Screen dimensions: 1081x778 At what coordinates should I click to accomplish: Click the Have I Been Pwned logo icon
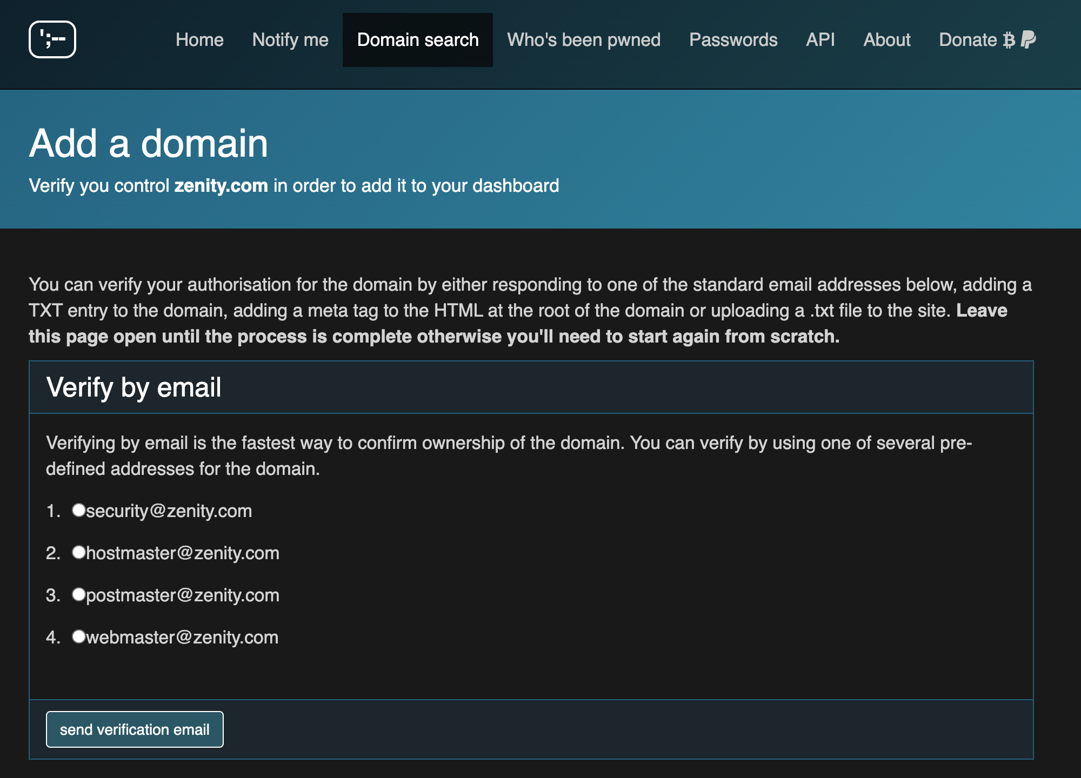(52, 39)
